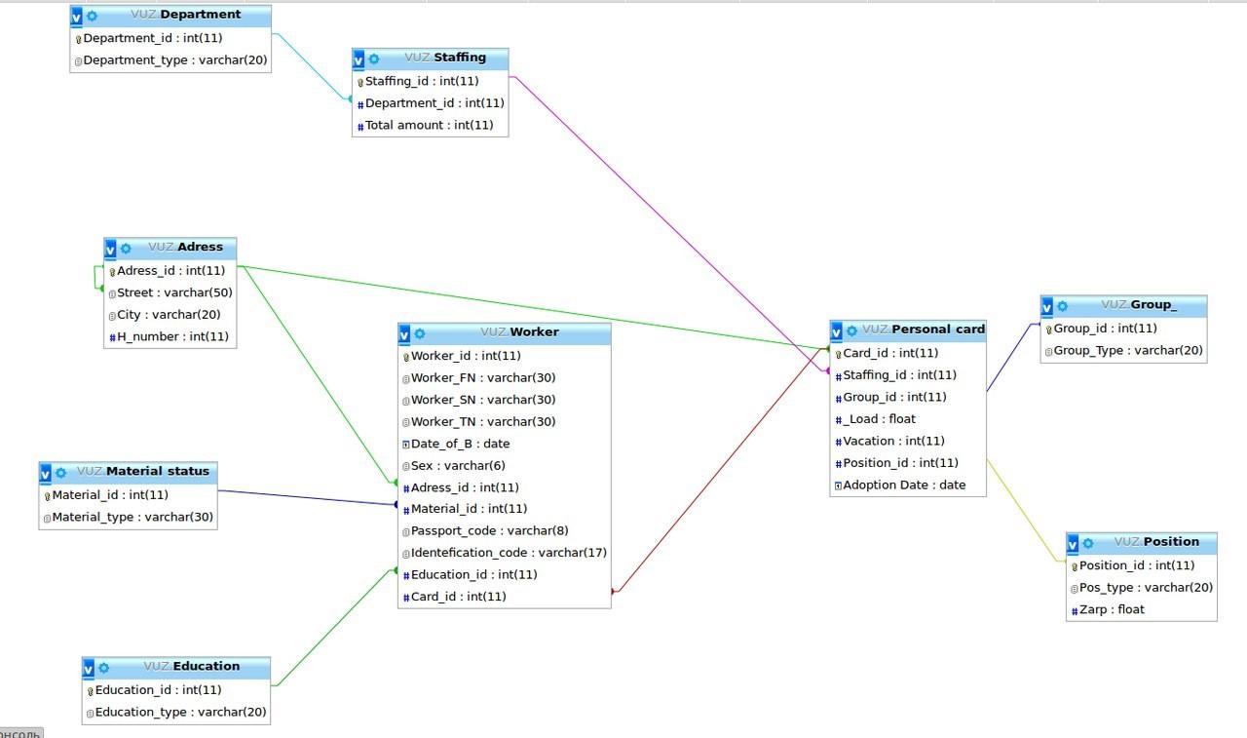Click the Date_of_B : date column
This screenshot has width=1247, height=738.
pyautogui.click(x=505, y=445)
